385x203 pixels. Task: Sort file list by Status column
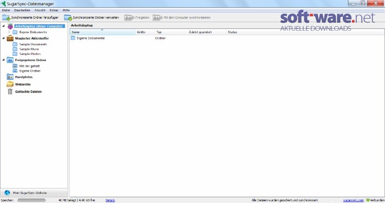pos(232,32)
